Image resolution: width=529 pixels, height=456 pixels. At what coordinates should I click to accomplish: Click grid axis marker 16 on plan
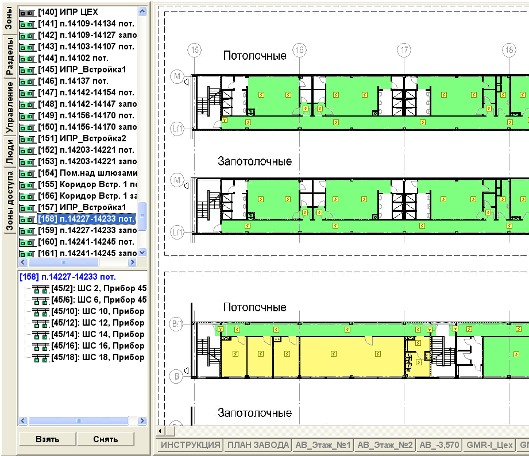[x=299, y=50]
